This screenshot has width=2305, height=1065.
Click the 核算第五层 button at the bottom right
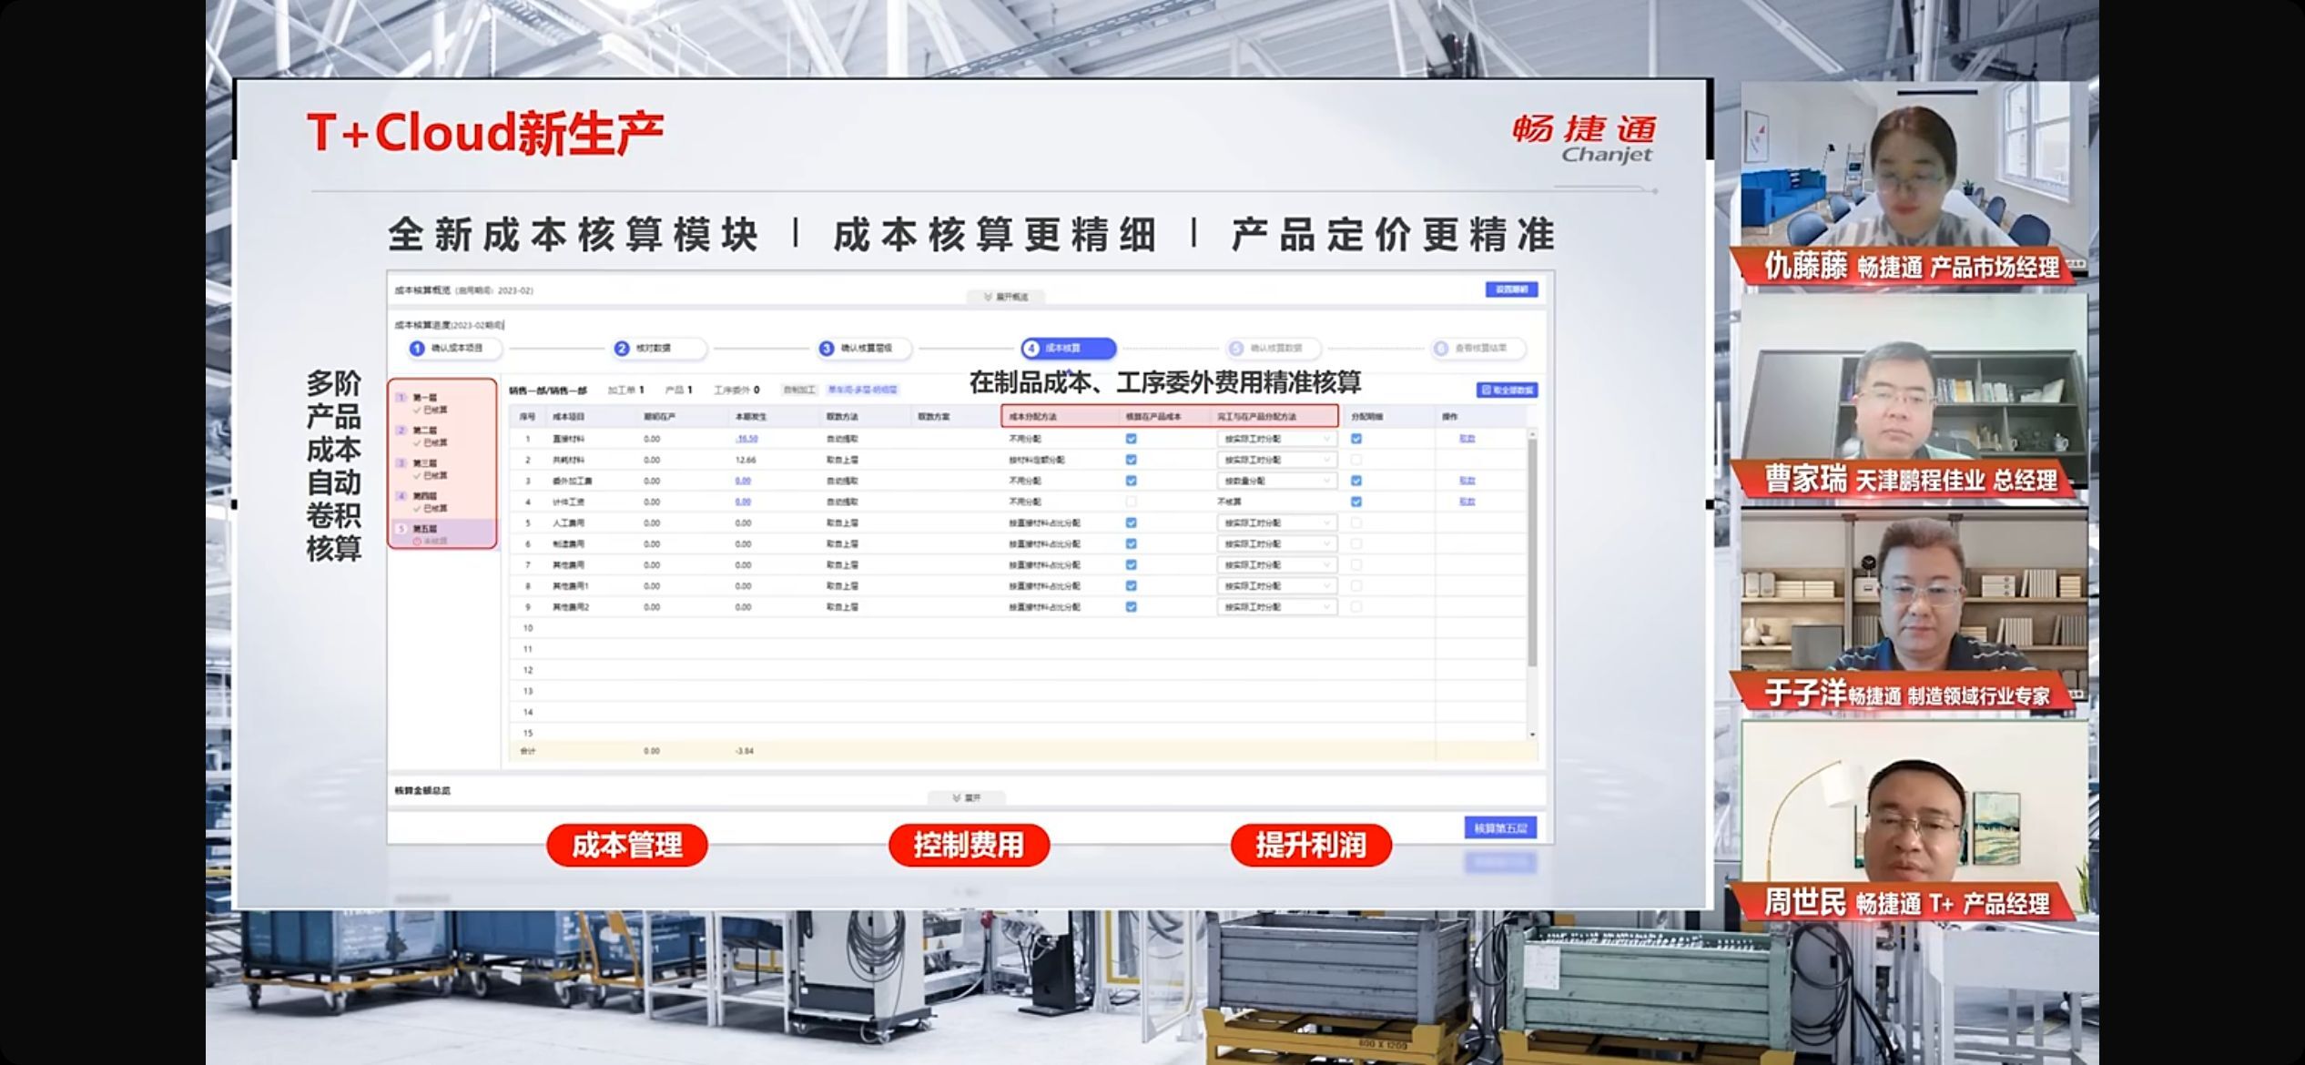pos(1500,827)
